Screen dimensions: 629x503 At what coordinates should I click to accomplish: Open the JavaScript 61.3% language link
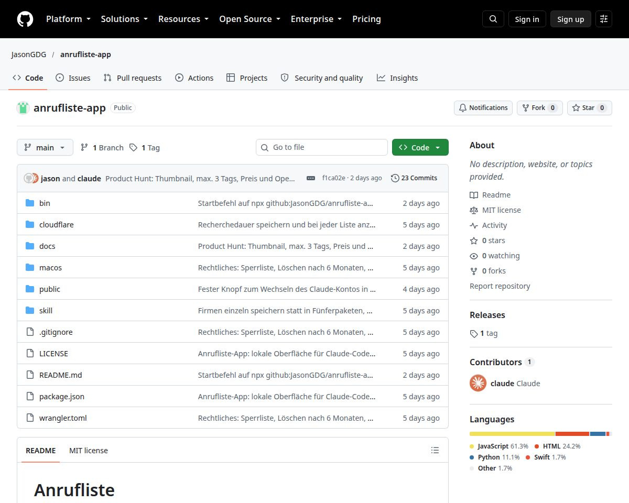pos(500,446)
